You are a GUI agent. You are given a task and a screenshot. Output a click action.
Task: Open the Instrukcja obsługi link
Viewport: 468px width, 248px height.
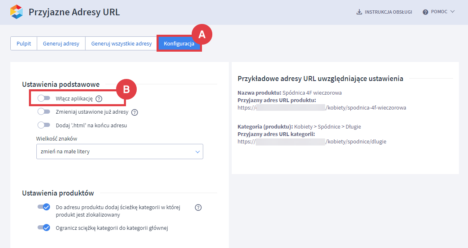[388, 12]
